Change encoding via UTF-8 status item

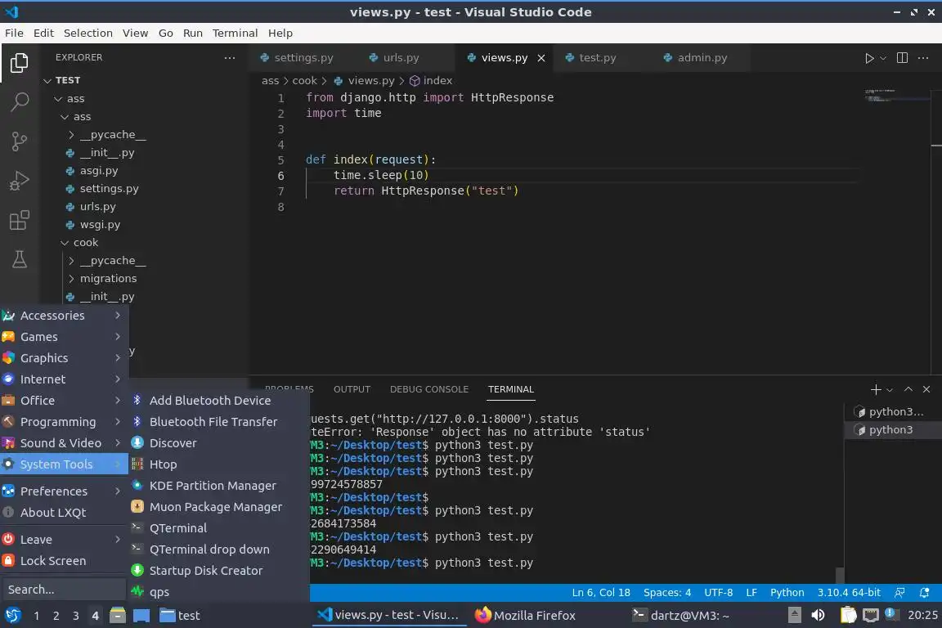718,593
